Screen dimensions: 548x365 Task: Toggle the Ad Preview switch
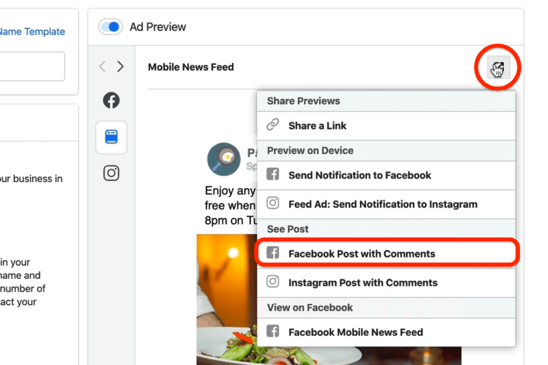[x=110, y=27]
